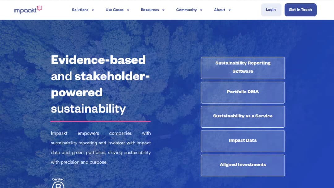Go to Aligned Investments
Image resolution: width=334 pixels, height=188 pixels.
pyautogui.click(x=243, y=165)
